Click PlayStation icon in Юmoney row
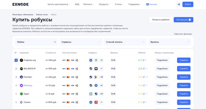Screen dimensions: 206x109 tap(96, 85)
